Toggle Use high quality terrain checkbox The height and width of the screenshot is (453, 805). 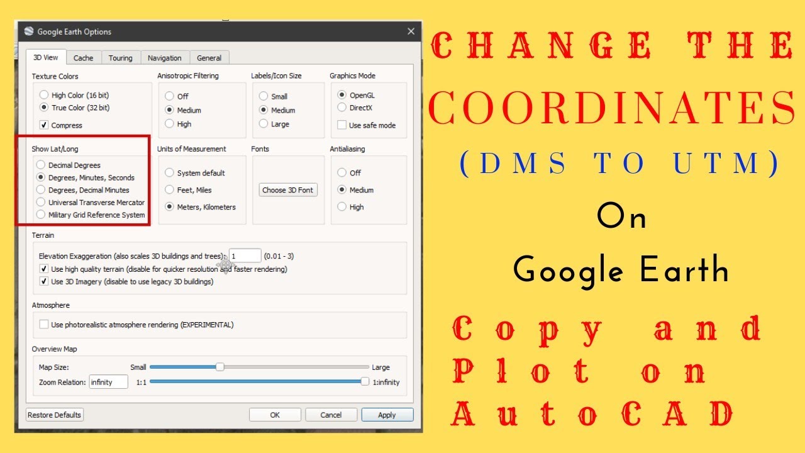[44, 269]
